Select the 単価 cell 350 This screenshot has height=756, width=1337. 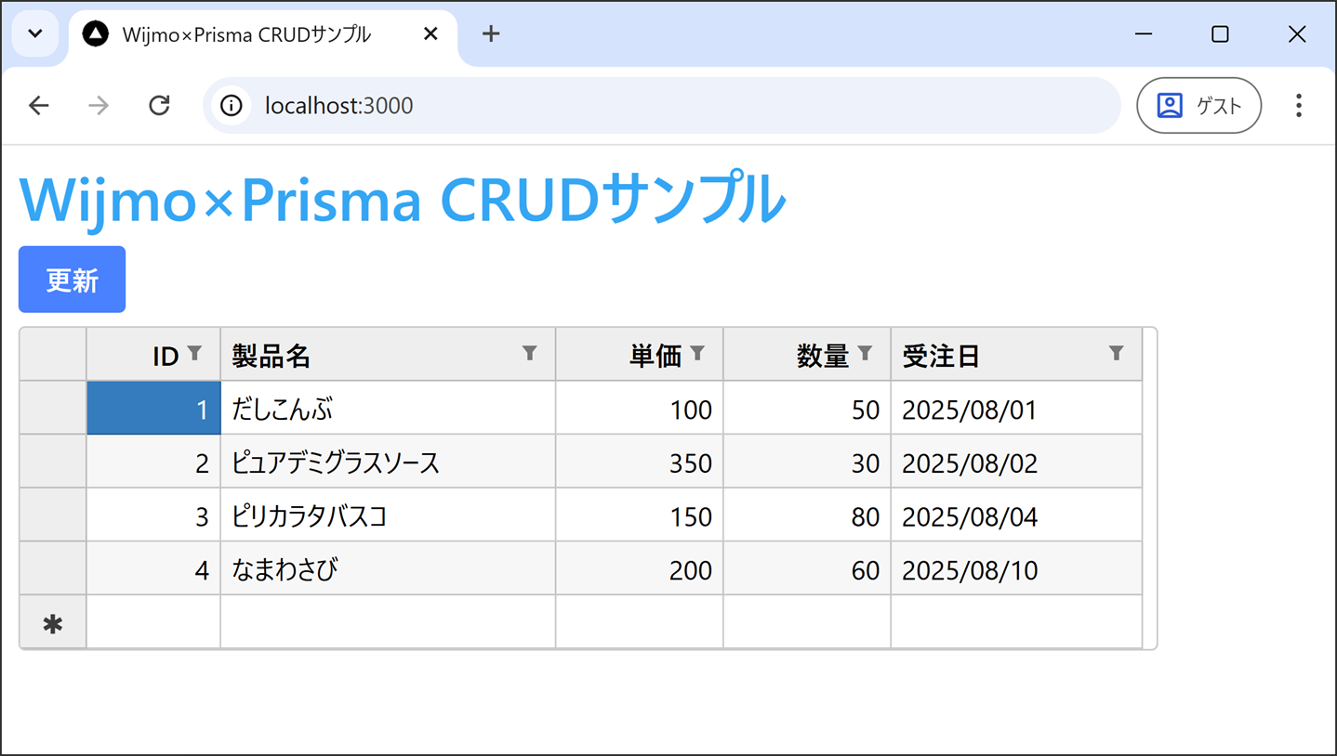(x=640, y=462)
